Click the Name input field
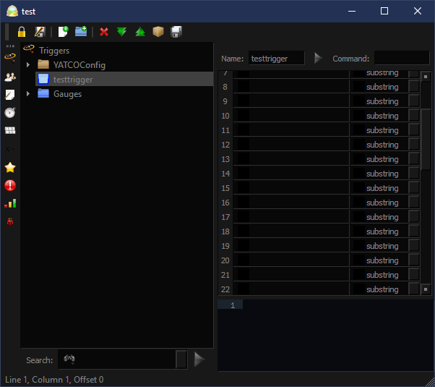The height and width of the screenshot is (387, 435). (277, 59)
